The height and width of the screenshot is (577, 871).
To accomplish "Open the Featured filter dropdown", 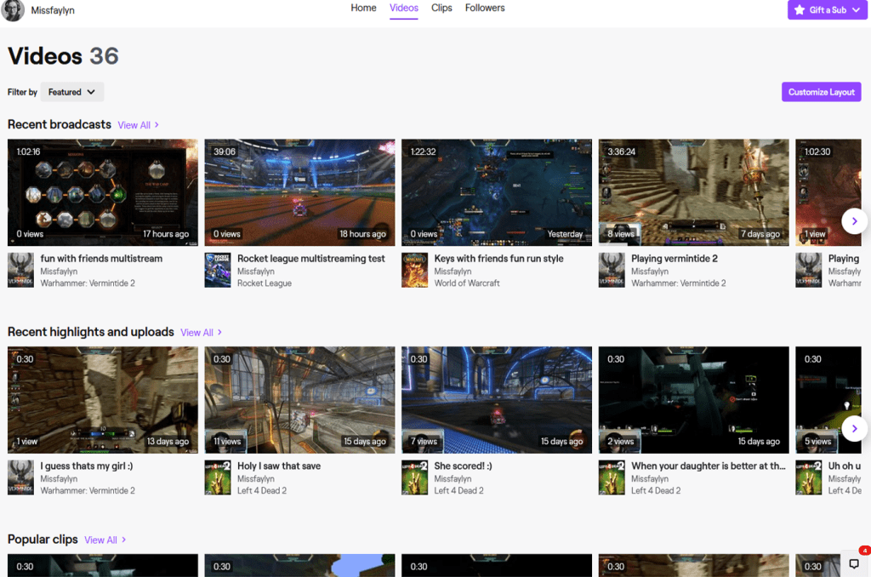I will coord(72,92).
